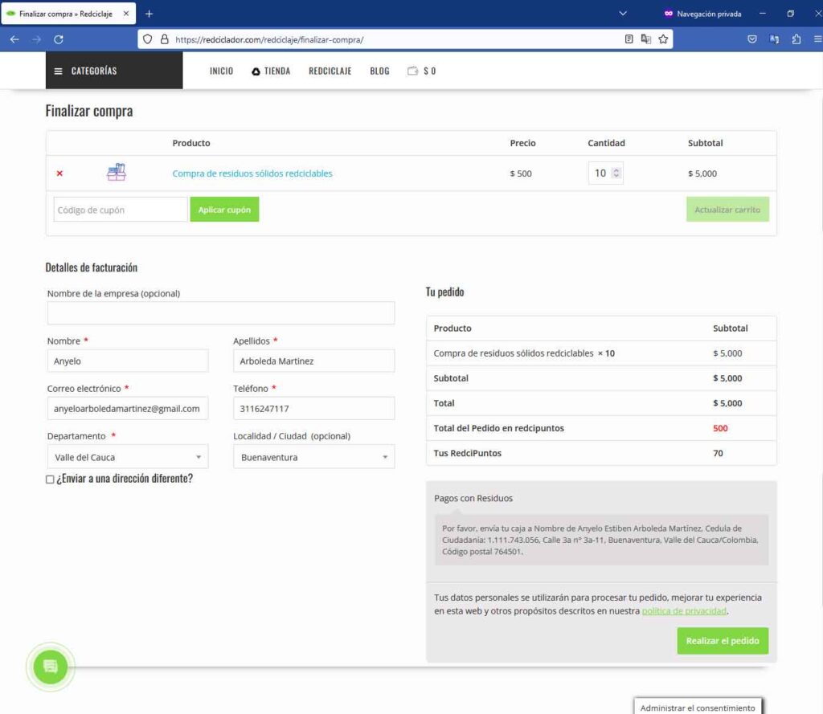823x714 pixels.
Task: Remove product with the red X icon
Action: [59, 173]
